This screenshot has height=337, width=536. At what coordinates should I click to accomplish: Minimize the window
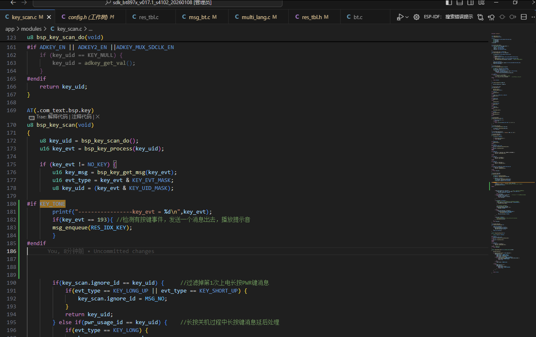click(x=497, y=2)
